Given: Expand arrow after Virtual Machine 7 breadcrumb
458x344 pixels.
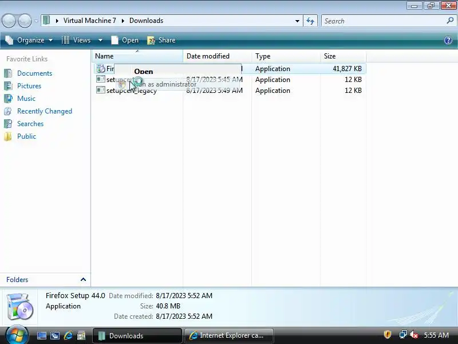Looking at the screenshot, I should click(123, 21).
